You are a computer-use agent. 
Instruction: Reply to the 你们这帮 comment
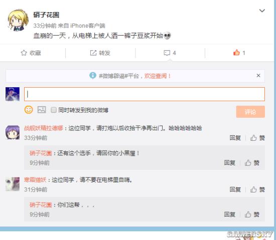230,214
